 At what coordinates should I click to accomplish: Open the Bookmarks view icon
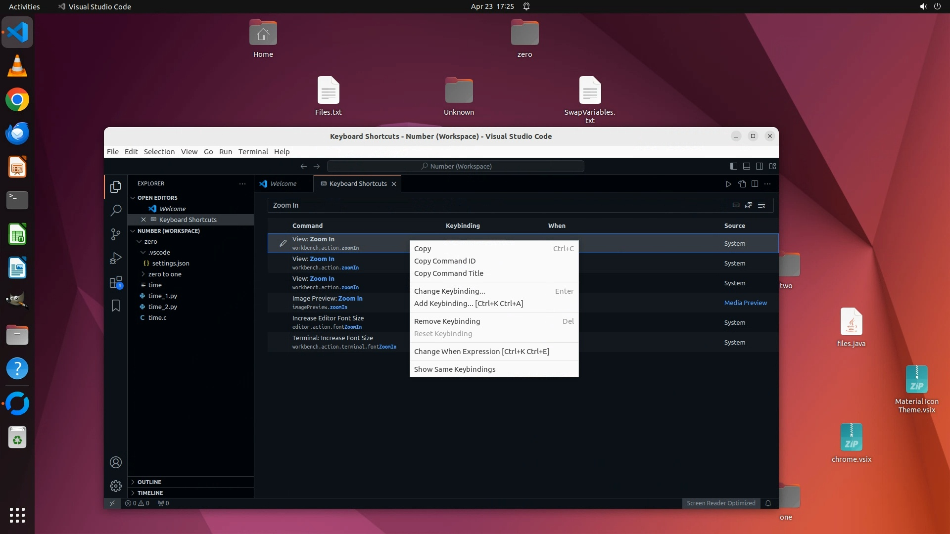115,306
